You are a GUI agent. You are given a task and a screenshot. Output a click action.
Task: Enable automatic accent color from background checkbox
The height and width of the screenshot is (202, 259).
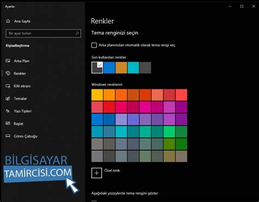tap(94, 45)
